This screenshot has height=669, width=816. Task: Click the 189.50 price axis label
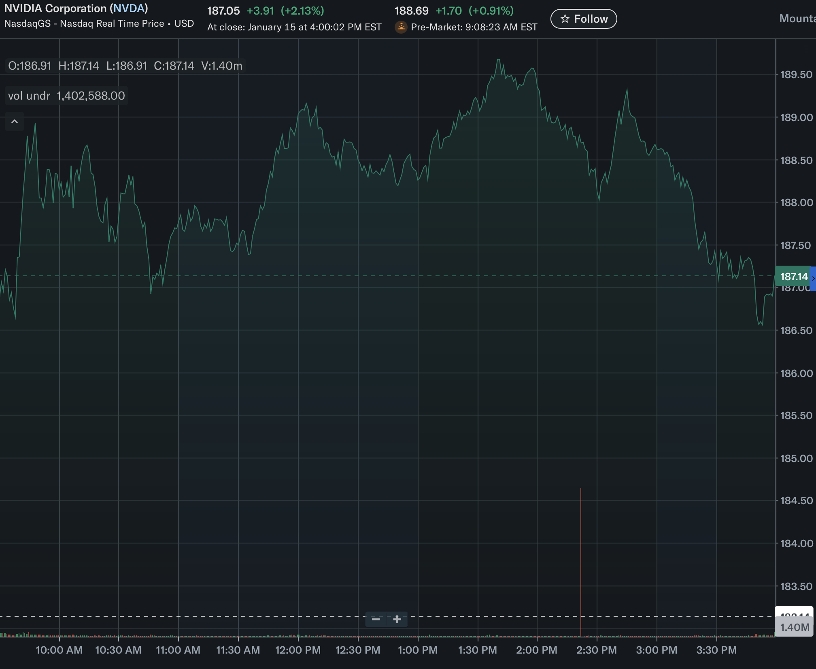[x=796, y=75]
